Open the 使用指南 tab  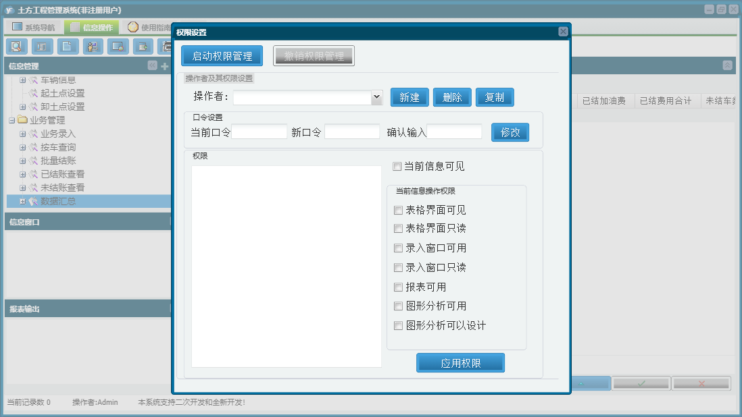149,28
